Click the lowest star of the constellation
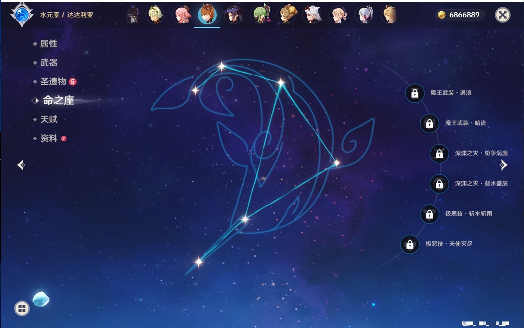 [198, 262]
